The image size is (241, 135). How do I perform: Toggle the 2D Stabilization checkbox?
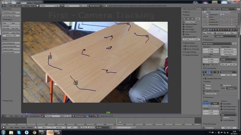tap(185, 46)
